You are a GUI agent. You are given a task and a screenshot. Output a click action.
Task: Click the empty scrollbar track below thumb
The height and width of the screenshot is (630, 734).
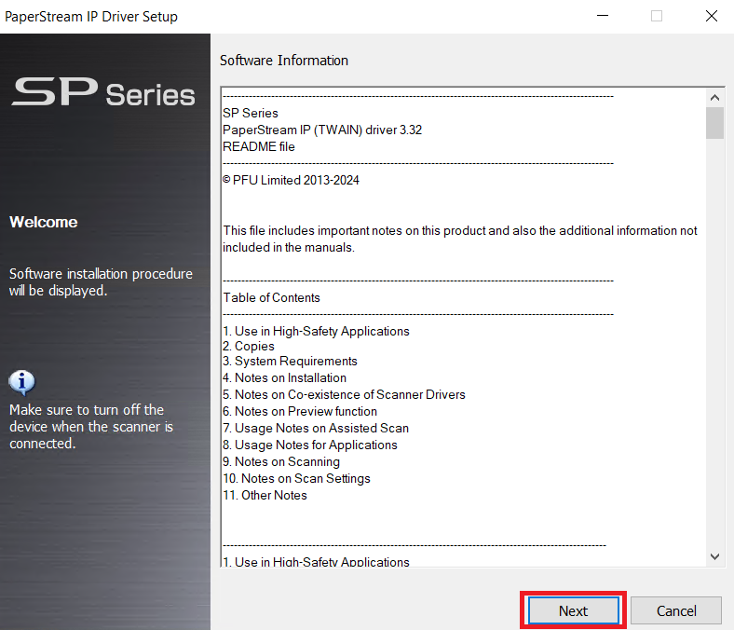tap(714, 354)
